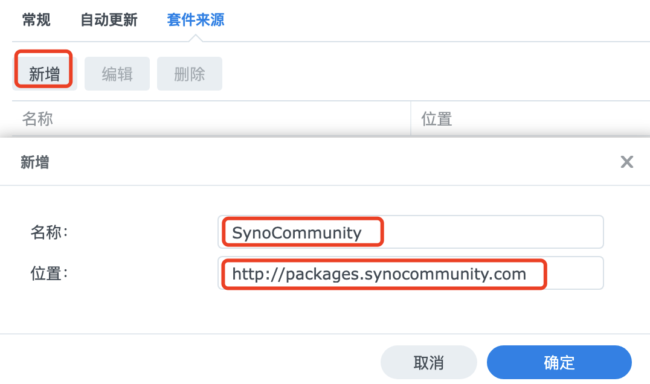Viewport: 650px width, 384px height.
Task: Click the 删除 toolbar button
Action: point(190,74)
